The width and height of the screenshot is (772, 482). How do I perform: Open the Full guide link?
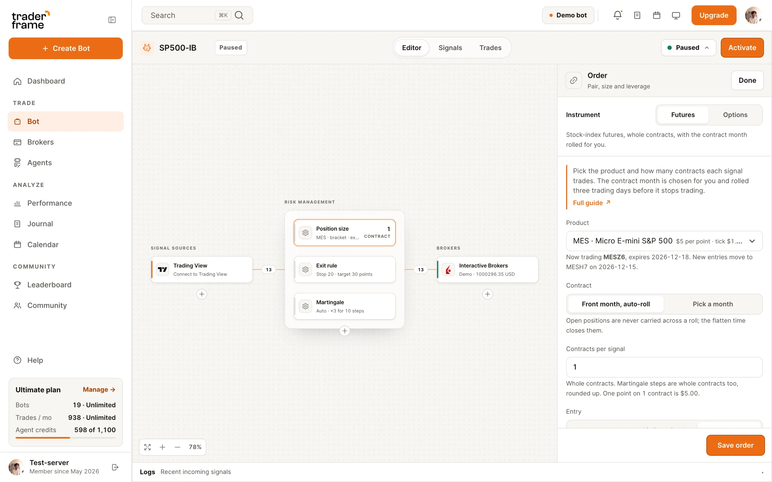pos(592,203)
